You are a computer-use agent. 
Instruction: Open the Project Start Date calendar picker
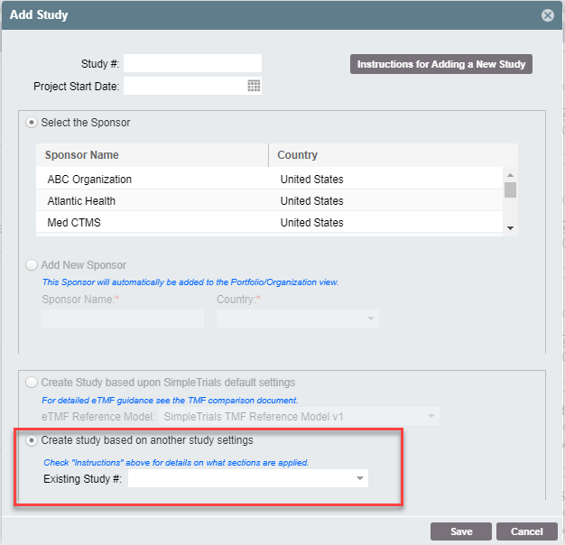[x=254, y=86]
